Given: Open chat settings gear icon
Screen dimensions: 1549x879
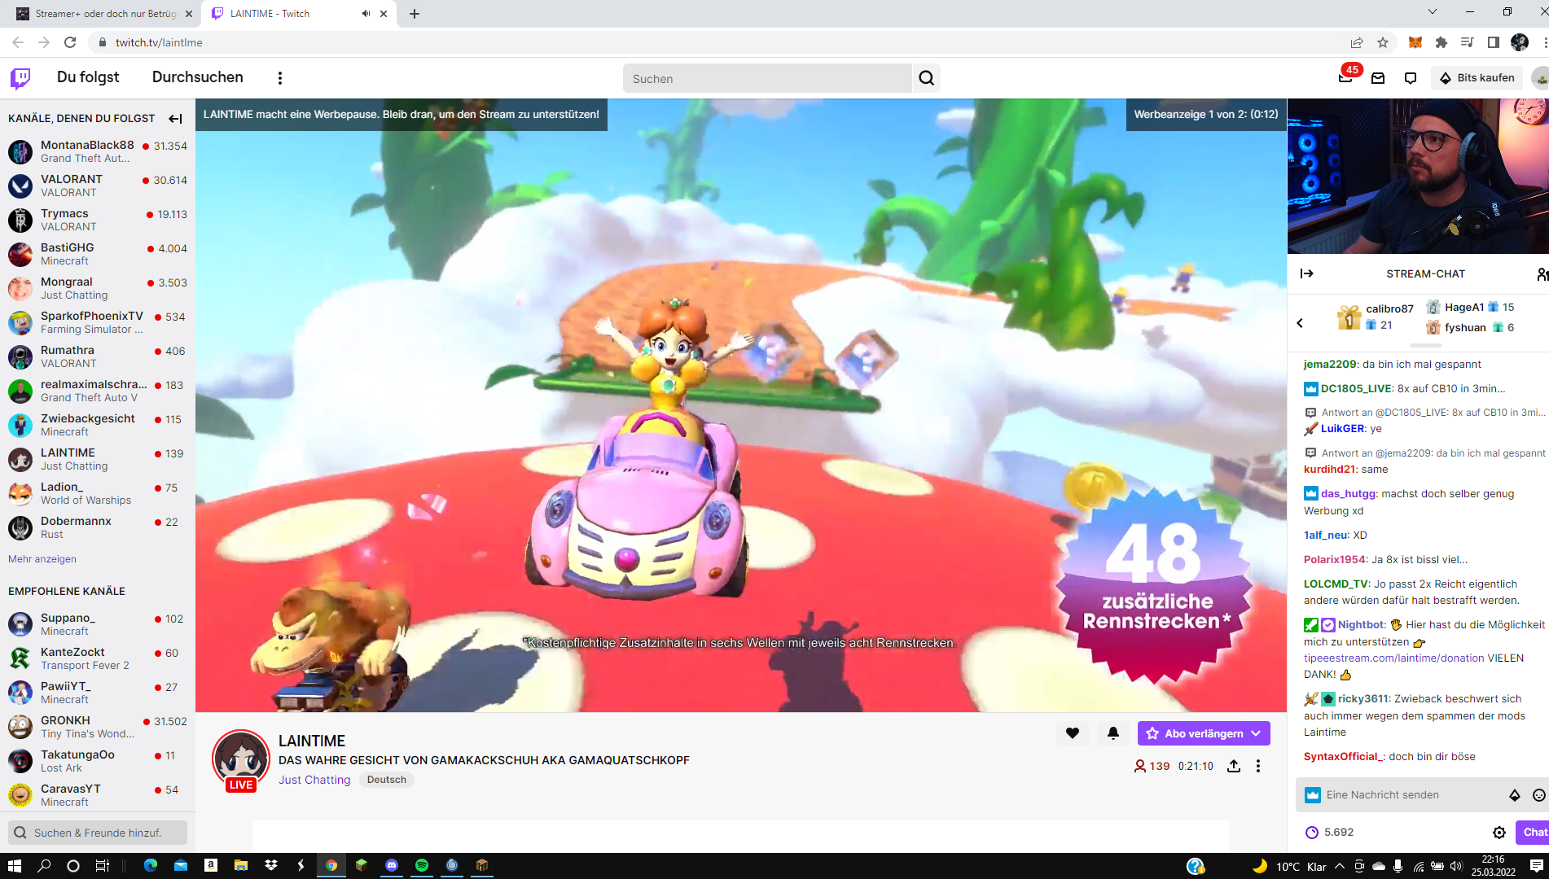Looking at the screenshot, I should 1499,832.
